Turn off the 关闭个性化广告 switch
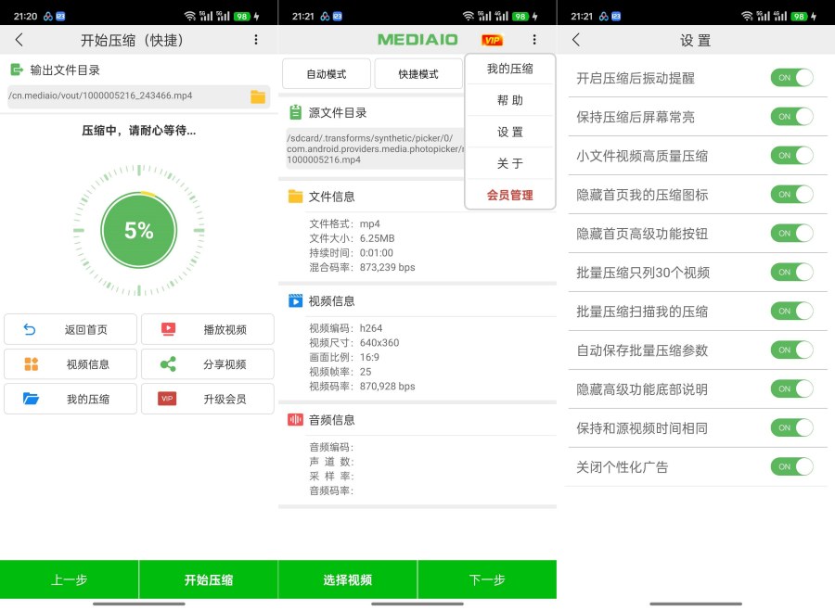The height and width of the screenshot is (611, 835). coord(792,466)
